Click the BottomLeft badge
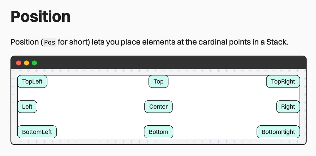Screen dimensions: 316x156 (37, 132)
